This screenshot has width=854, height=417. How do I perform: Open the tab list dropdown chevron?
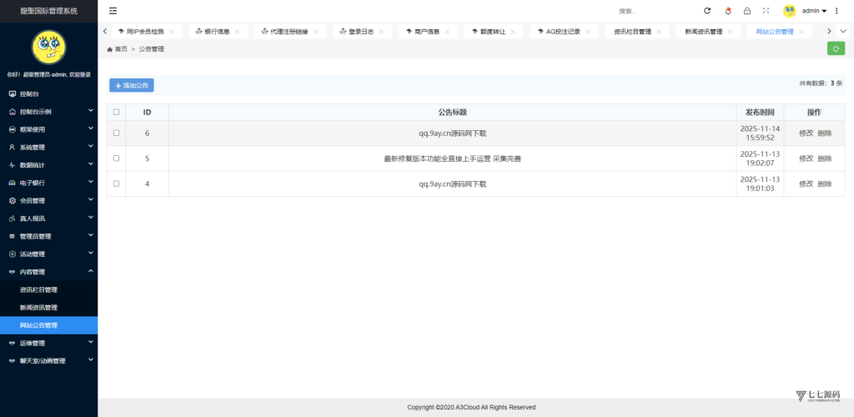(x=843, y=31)
